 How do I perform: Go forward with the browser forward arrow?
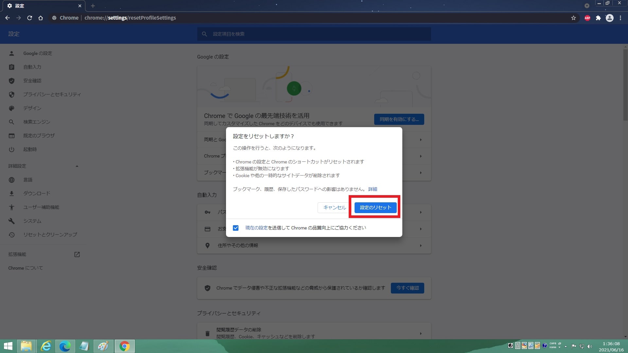tap(19, 18)
